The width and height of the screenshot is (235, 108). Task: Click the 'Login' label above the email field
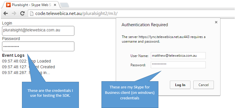(x=7, y=23)
